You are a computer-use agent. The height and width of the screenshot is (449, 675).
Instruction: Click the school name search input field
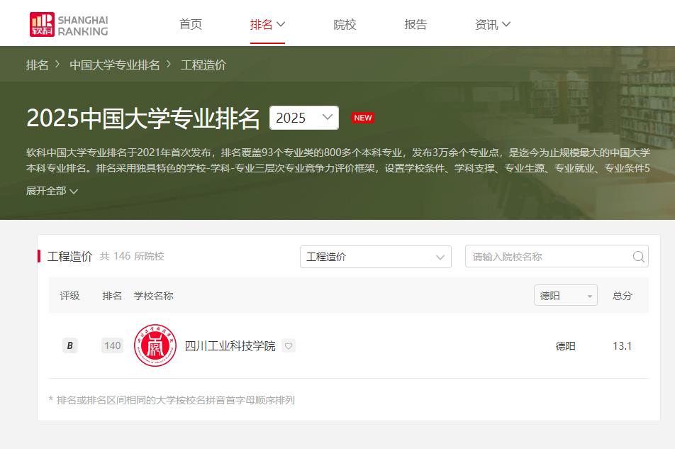click(x=547, y=257)
